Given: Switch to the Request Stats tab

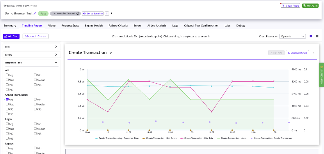Looking at the screenshot, I should (x=70, y=26).
